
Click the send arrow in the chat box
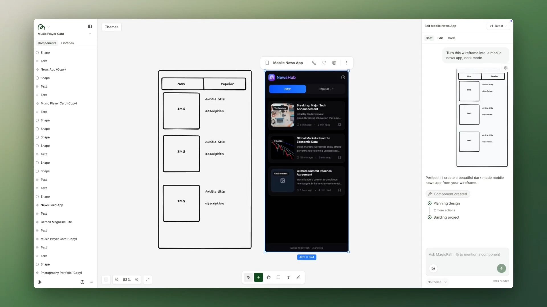(501, 268)
